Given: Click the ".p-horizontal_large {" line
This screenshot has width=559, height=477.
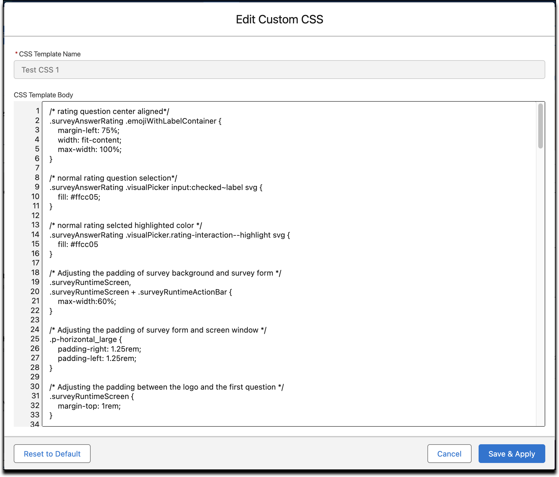Looking at the screenshot, I should (x=86, y=339).
